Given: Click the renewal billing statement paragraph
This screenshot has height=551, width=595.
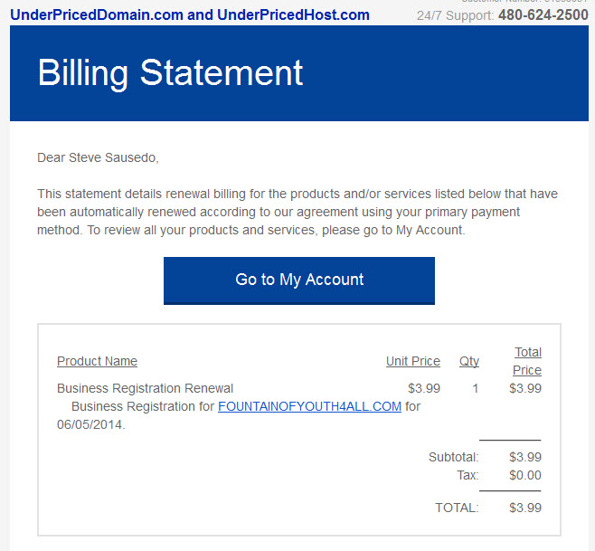Looking at the screenshot, I should point(297,212).
